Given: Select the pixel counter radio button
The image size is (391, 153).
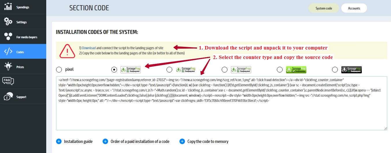Looking at the screenshot, I should (x=59, y=70).
